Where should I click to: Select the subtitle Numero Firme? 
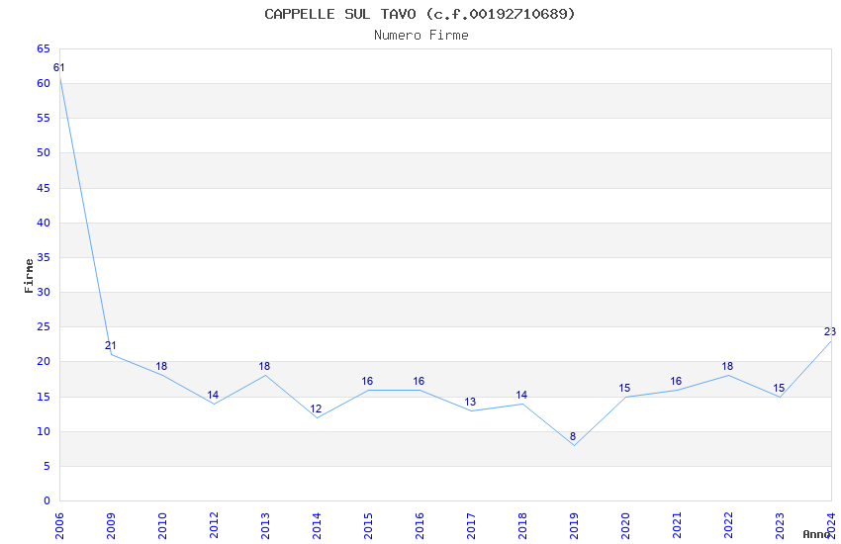(421, 36)
